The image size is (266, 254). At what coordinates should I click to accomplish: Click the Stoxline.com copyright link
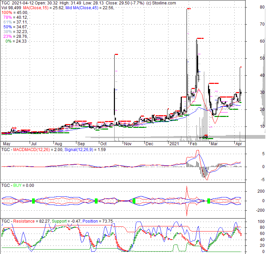pyautogui.click(x=159, y=3)
